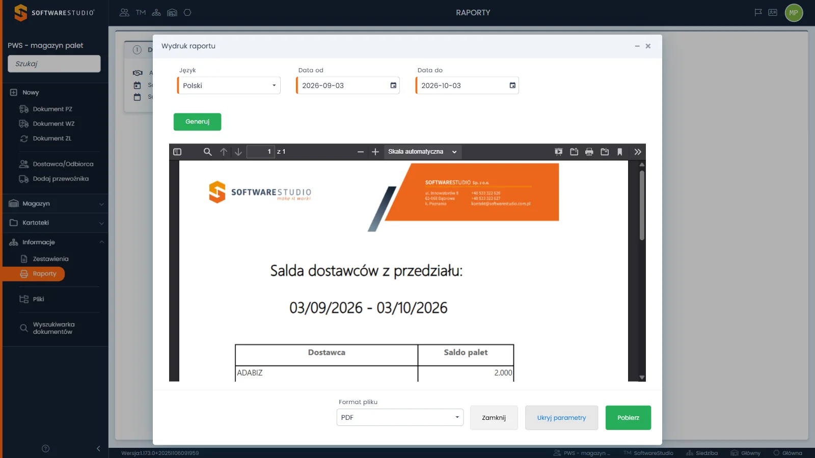Click Ukryj parametry button
815x458 pixels.
click(561, 418)
